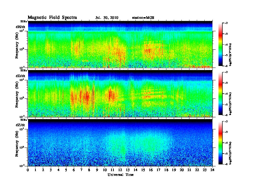Click the dH/dt panel colorbar
Image resolution: width=253 pixels, height=195 pixels.
220,45
